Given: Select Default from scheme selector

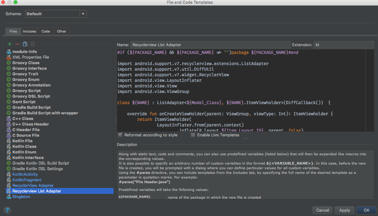Looking at the screenshot, I should click(x=53, y=14).
